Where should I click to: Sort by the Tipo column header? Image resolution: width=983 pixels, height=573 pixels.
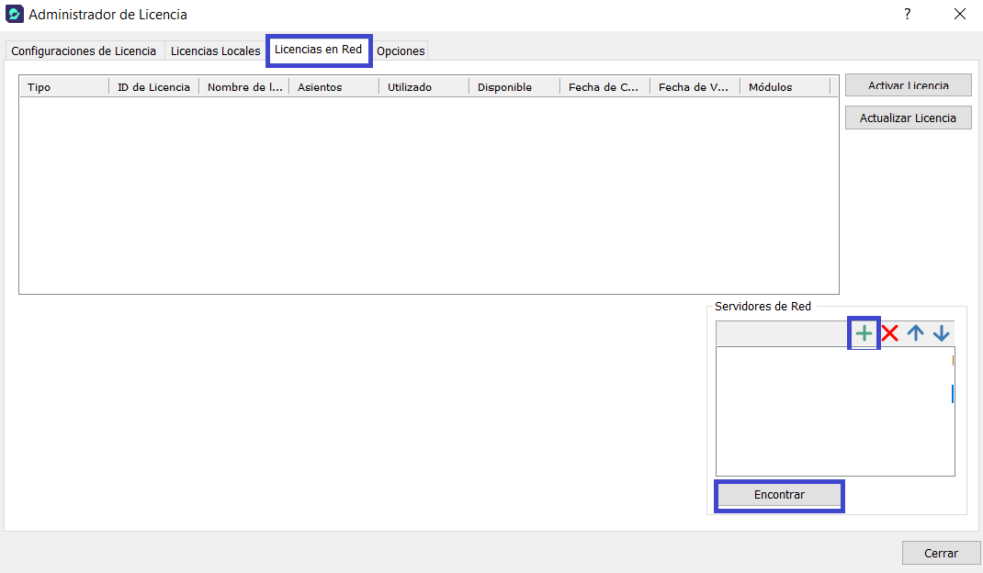[62, 87]
